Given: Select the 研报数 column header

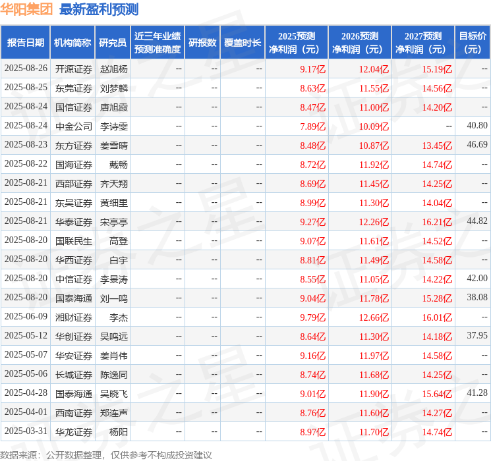Looking at the screenshot, I should 202,43.
